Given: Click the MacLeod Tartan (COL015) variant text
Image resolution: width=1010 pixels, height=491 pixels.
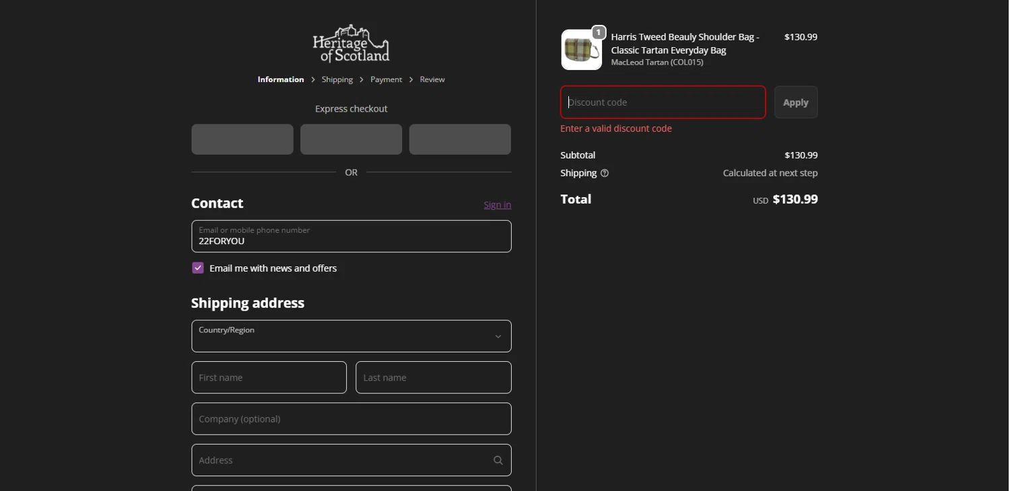Looking at the screenshot, I should coord(657,63).
